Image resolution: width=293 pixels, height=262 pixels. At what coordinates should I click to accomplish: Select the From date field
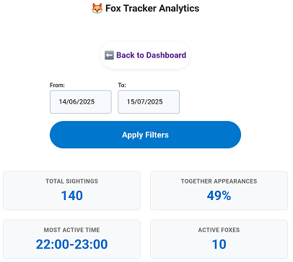81,101
